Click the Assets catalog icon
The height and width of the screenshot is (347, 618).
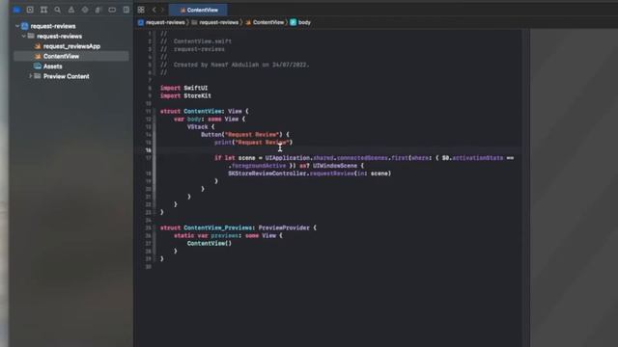point(38,67)
